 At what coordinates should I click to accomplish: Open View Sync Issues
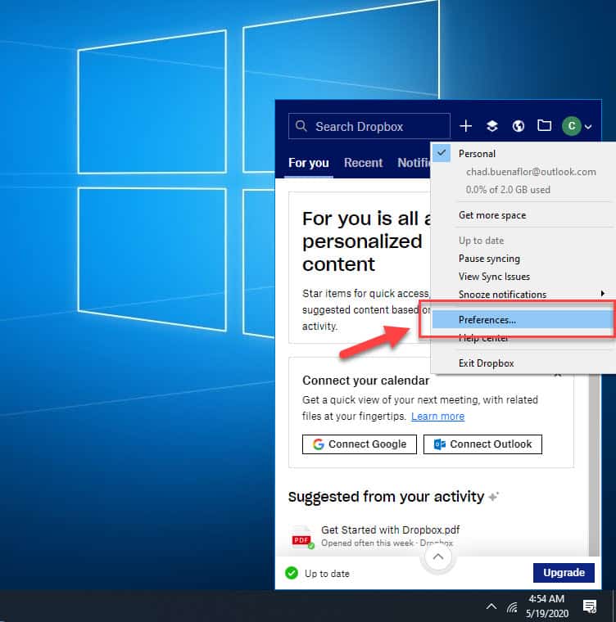pos(494,277)
